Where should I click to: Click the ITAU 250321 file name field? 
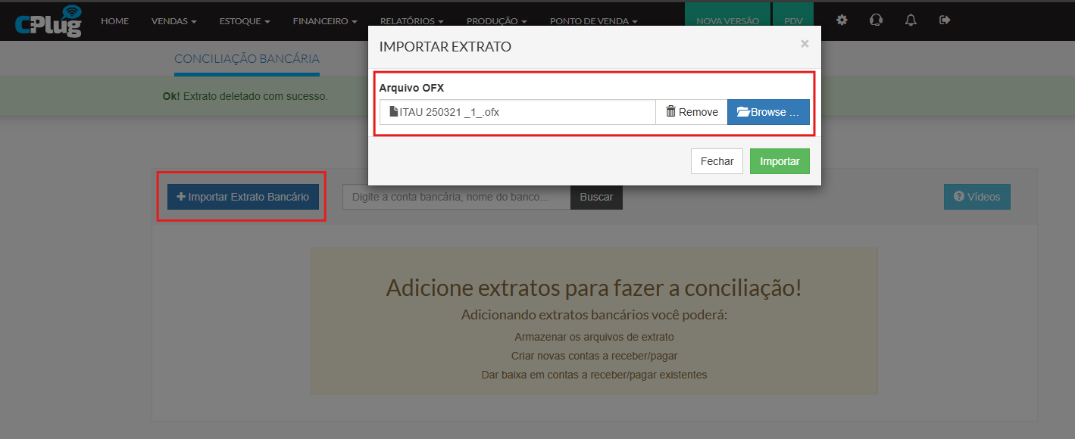(517, 112)
